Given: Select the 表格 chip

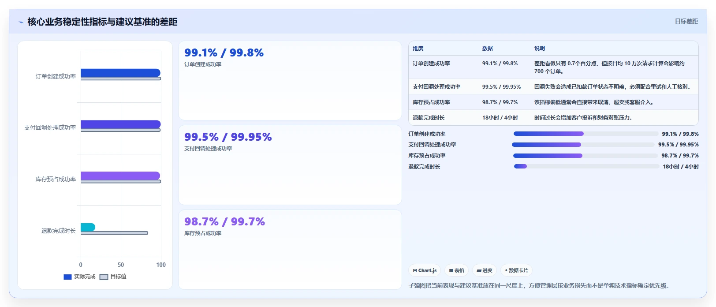Looking at the screenshot, I should 456,270.
